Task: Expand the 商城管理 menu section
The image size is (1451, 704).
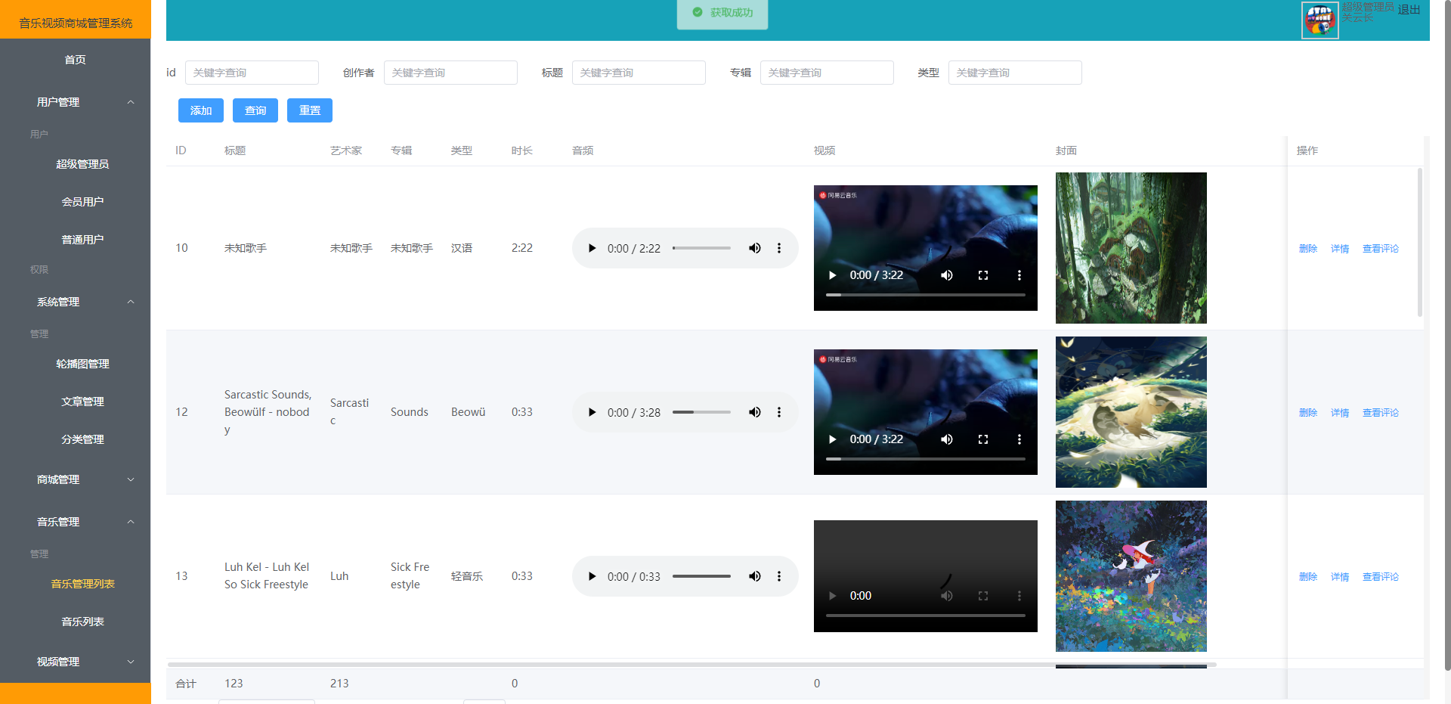Action: [x=76, y=479]
